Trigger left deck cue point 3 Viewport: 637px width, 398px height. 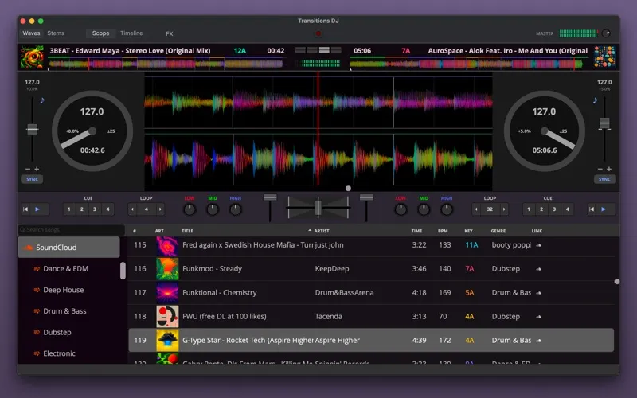[95, 209]
